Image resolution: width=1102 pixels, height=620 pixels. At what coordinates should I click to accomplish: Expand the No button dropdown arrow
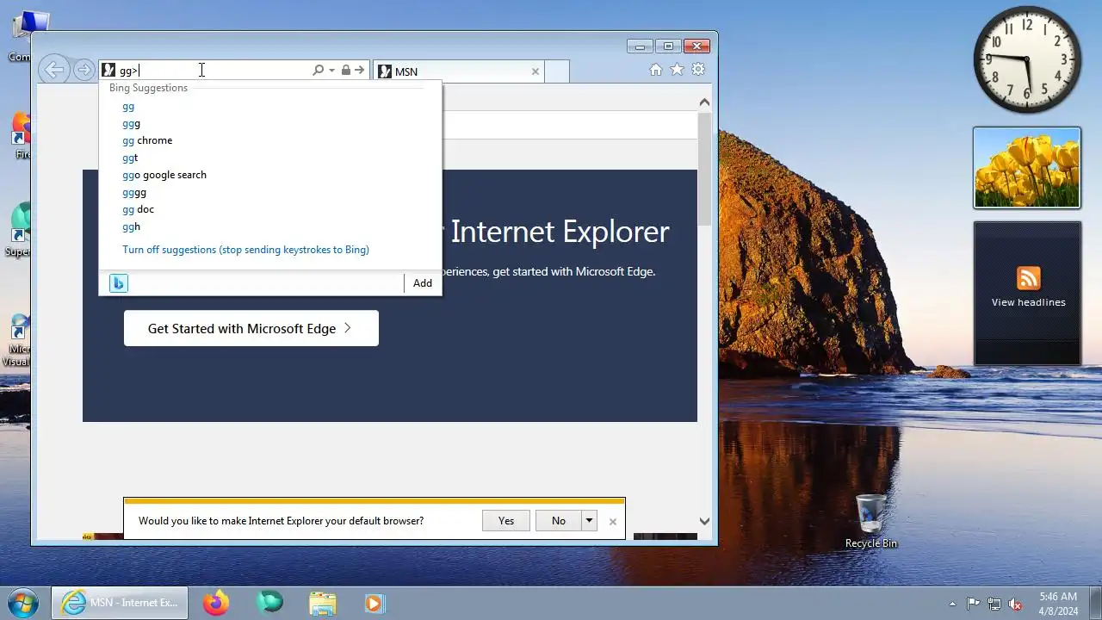click(x=589, y=520)
